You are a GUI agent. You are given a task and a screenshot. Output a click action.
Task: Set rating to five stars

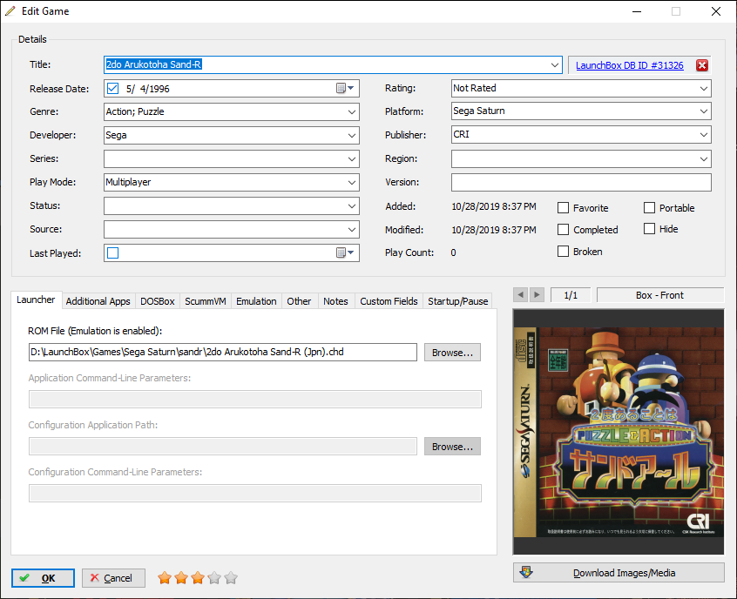(x=231, y=578)
